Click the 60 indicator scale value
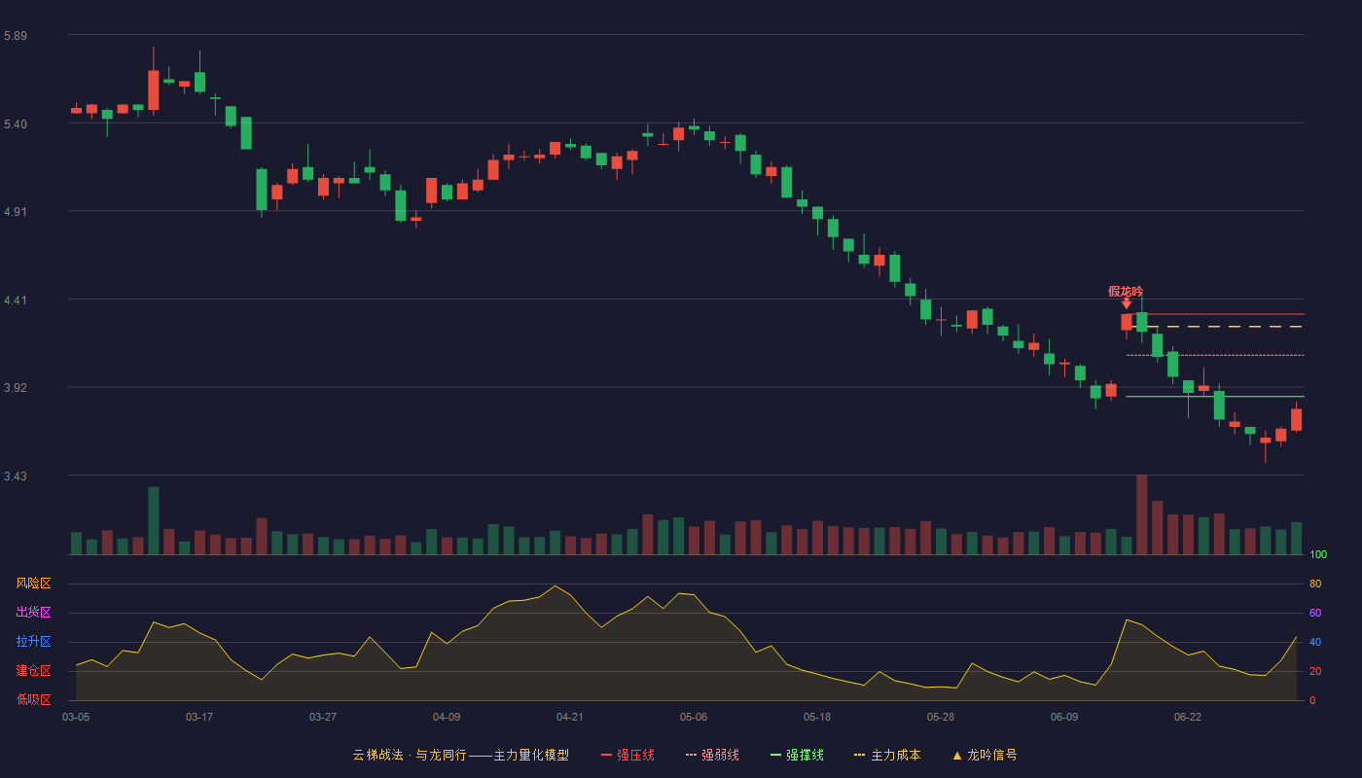 point(1315,613)
